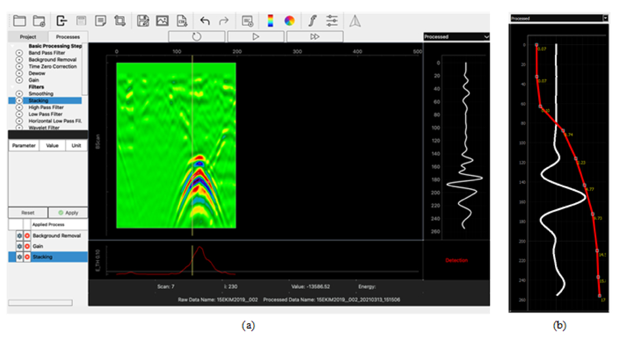Select the applied Gain row
618x339 pixels.
[x=48, y=246]
